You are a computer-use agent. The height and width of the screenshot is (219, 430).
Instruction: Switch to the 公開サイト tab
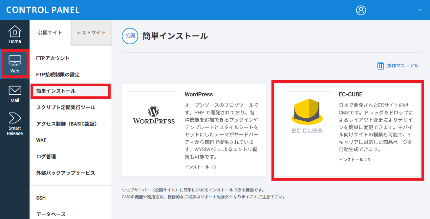[50, 33]
